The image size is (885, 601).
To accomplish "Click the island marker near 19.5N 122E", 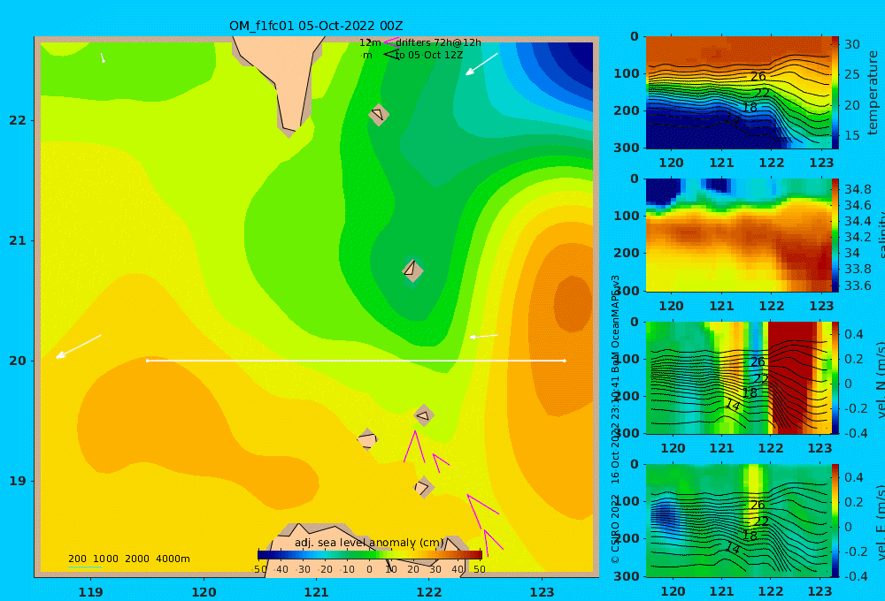I will tap(423, 416).
